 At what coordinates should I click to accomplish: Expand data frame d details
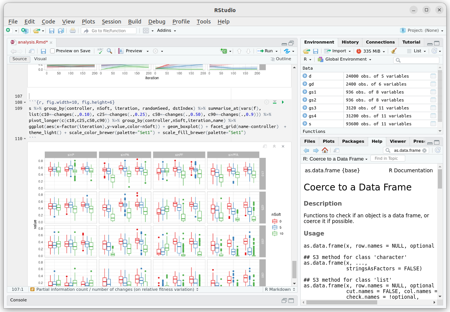point(305,76)
